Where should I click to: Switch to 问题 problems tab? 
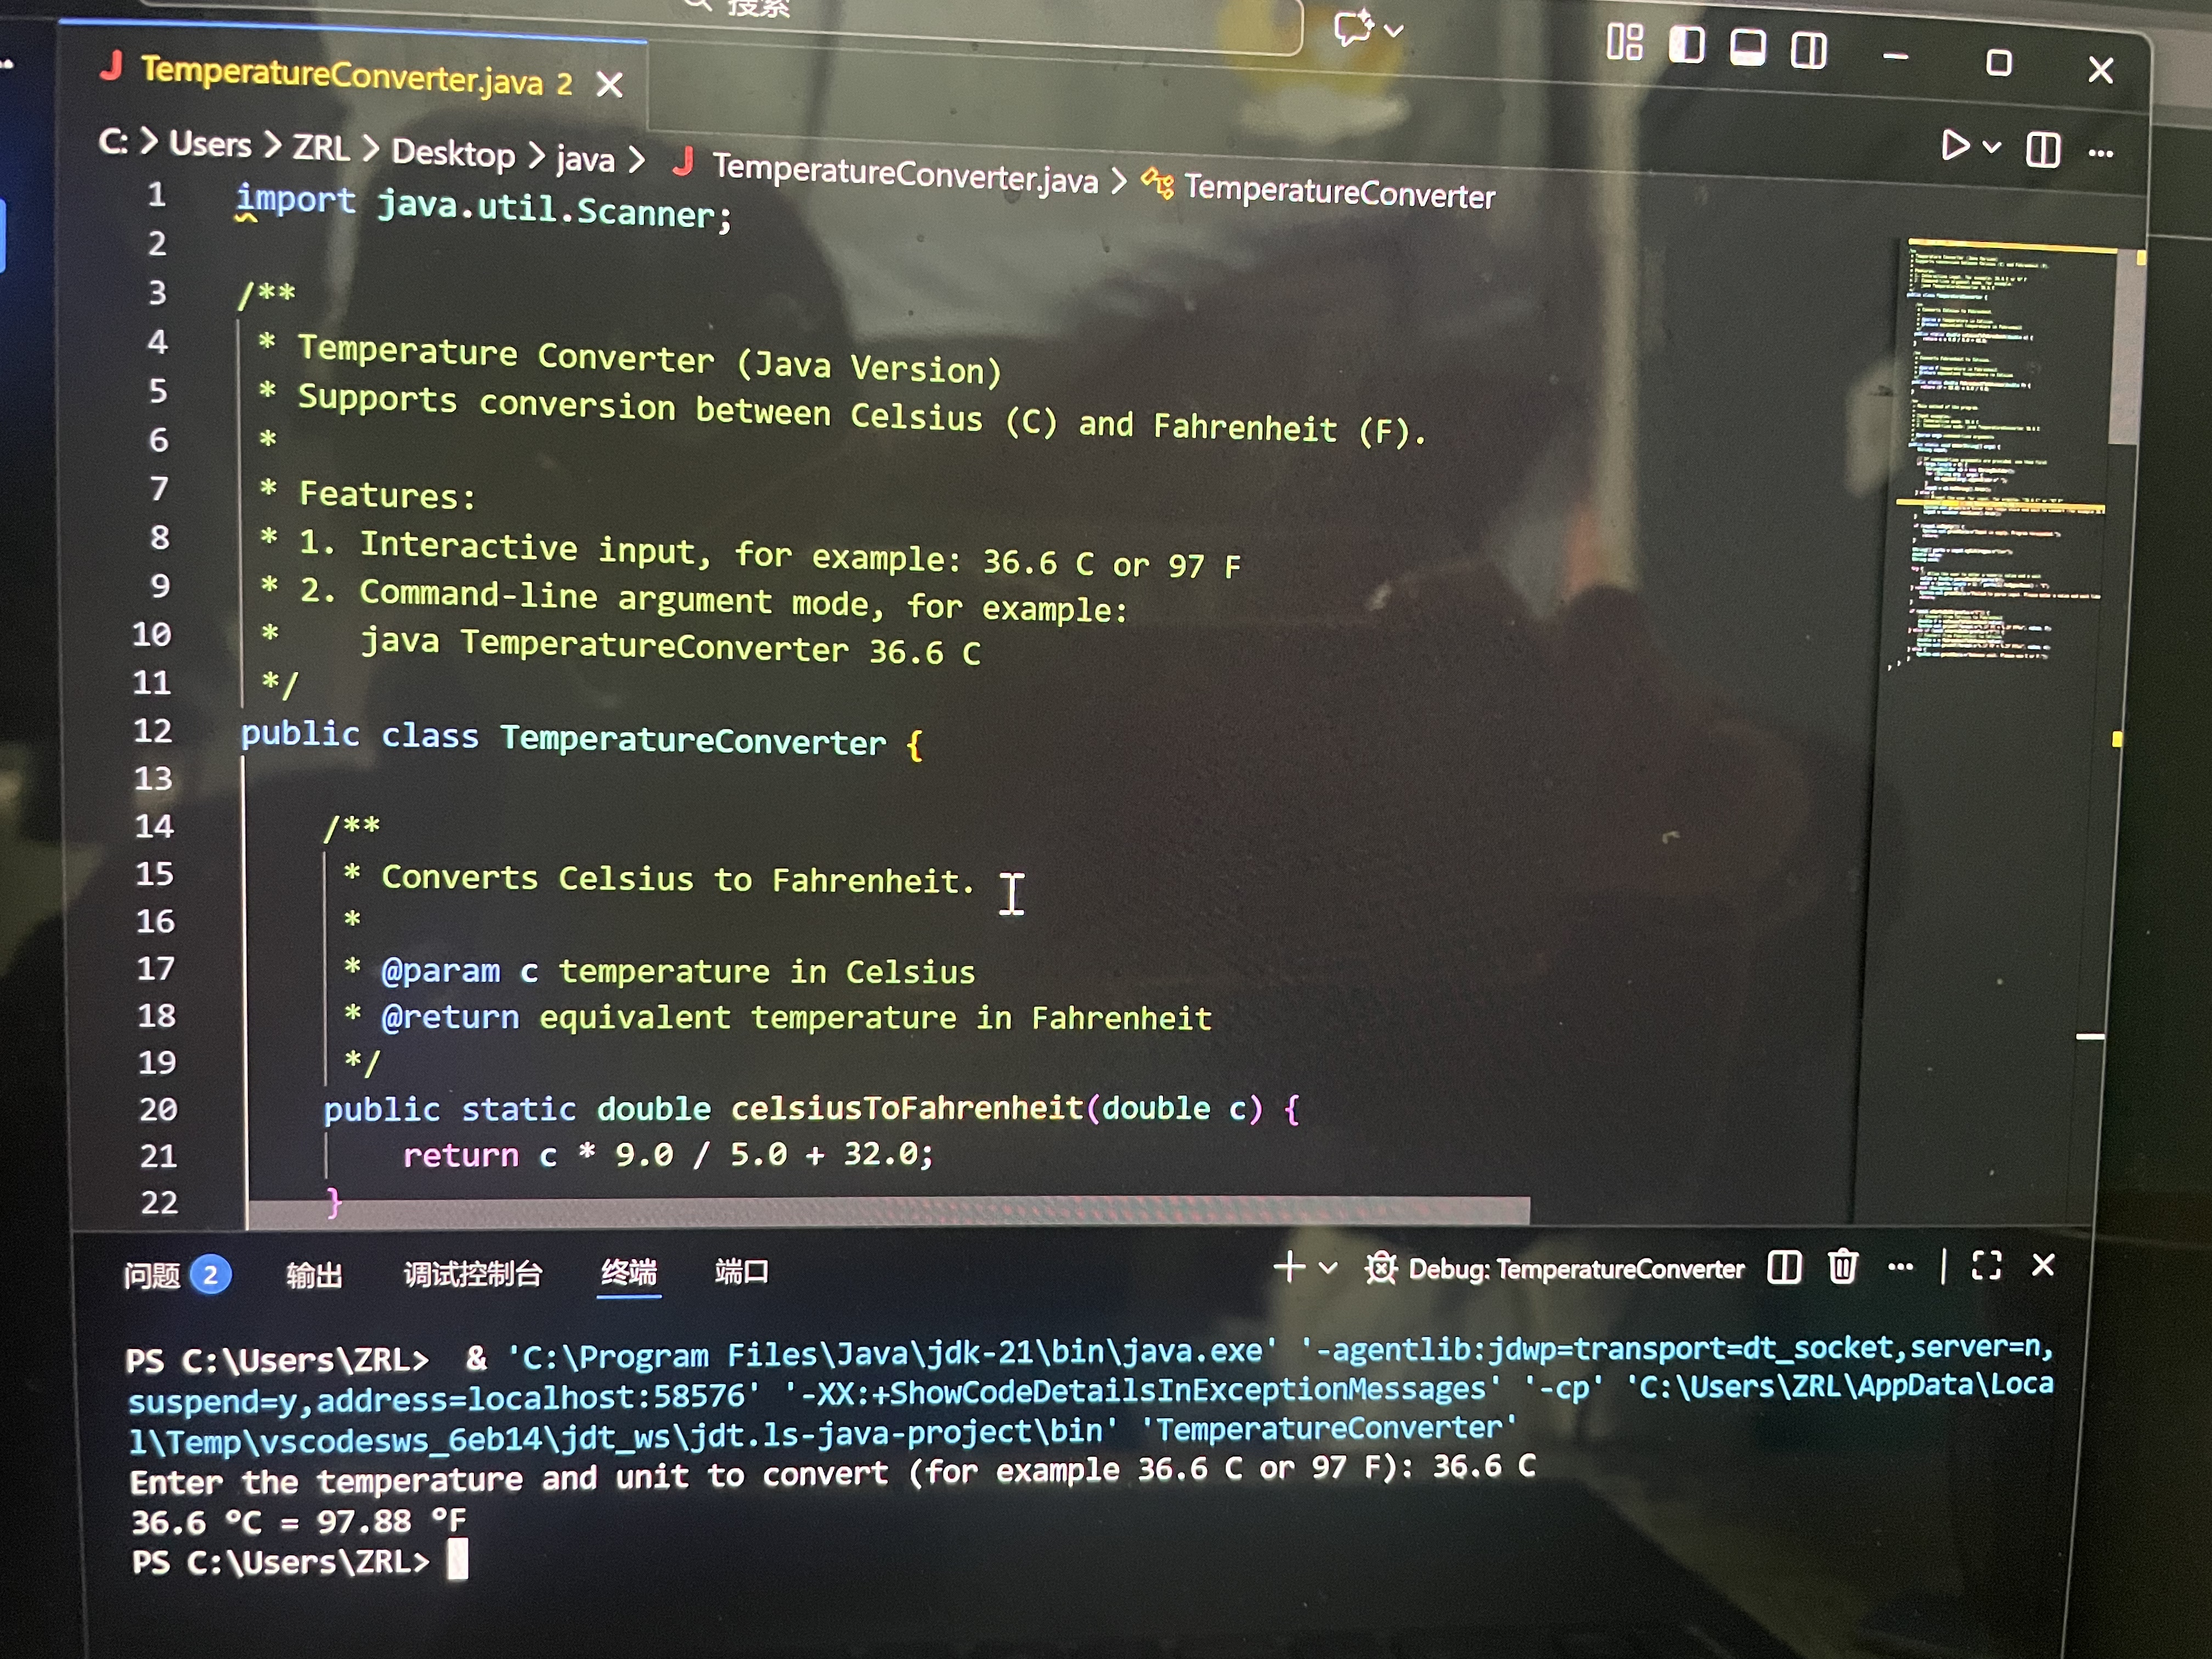[152, 1275]
